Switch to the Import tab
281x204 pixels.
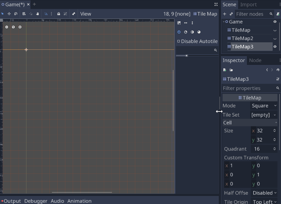(x=248, y=5)
